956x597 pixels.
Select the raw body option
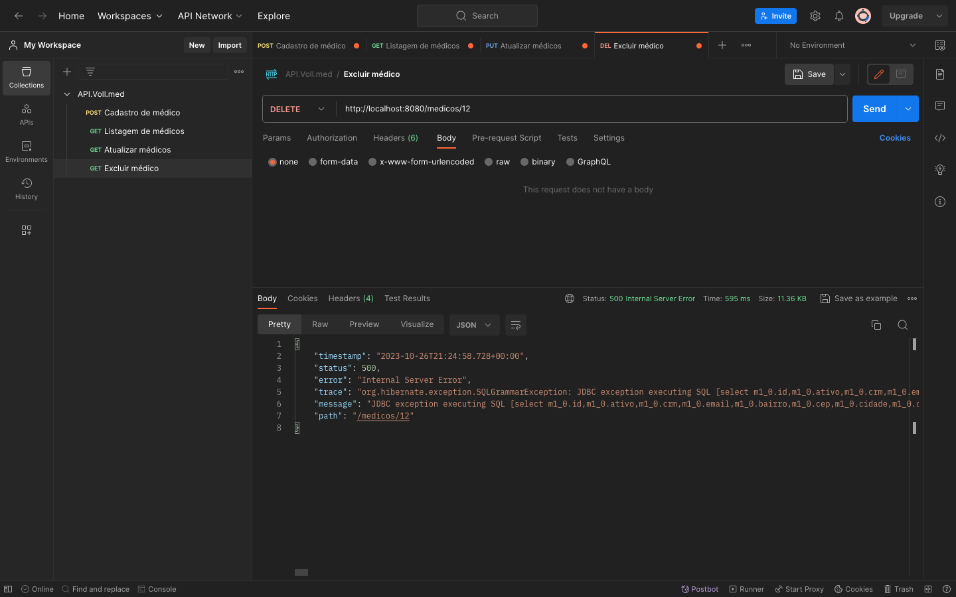[x=489, y=162]
